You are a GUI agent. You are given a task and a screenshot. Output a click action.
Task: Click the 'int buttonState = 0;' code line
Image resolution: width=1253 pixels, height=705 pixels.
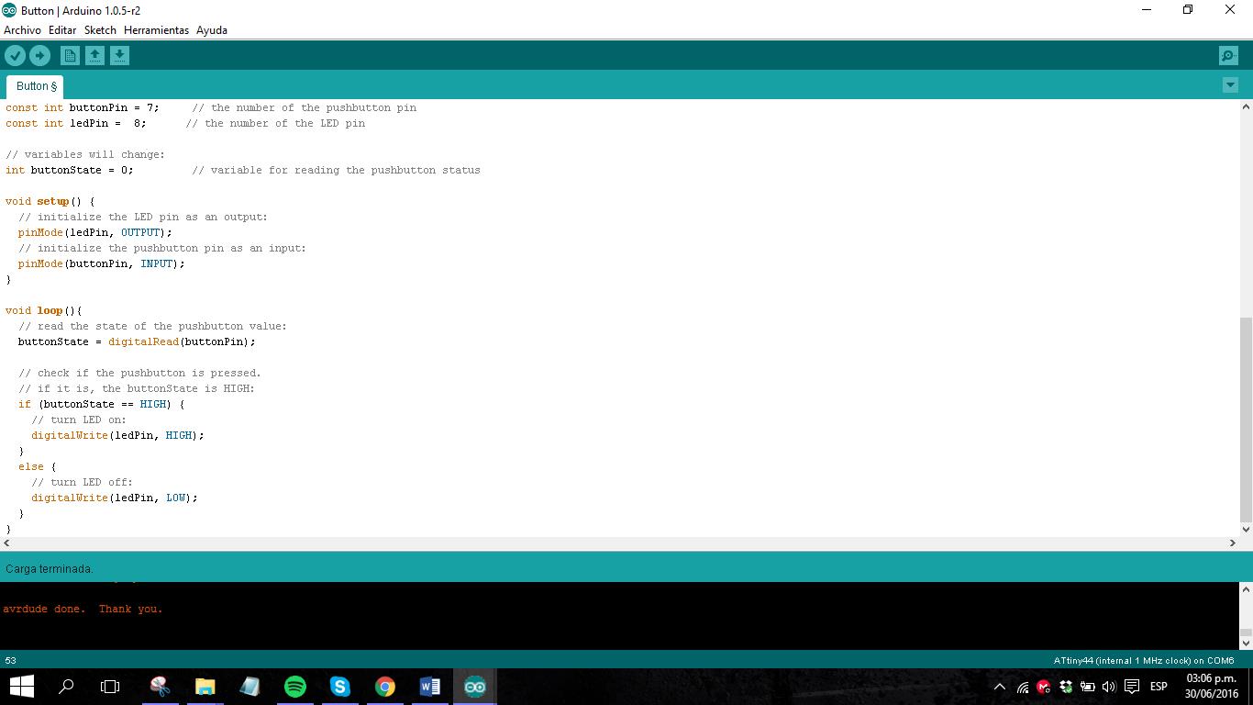pos(70,170)
